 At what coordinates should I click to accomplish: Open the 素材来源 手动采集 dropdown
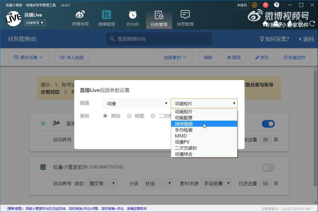(216, 183)
